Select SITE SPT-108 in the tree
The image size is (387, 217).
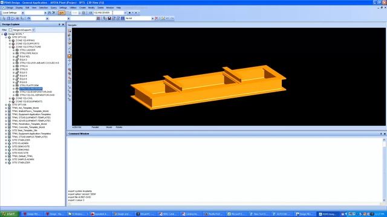pyautogui.click(x=19, y=104)
